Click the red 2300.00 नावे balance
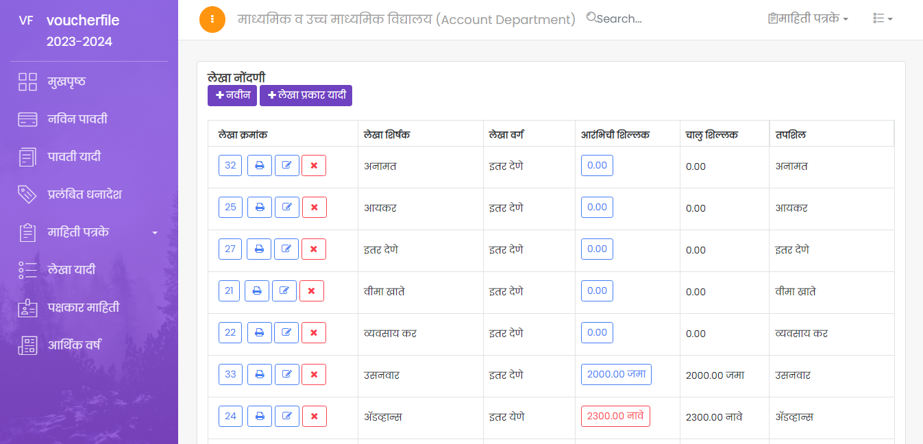Viewport: 923px width, 444px height. (x=615, y=417)
